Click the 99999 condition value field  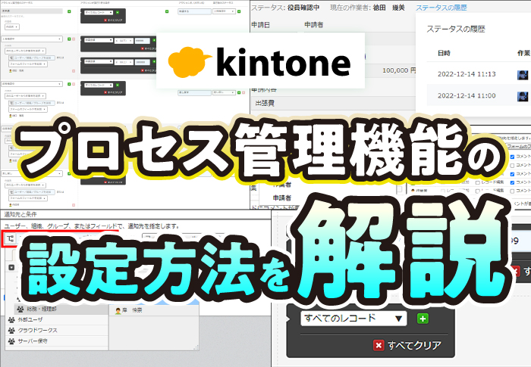click(142, 40)
